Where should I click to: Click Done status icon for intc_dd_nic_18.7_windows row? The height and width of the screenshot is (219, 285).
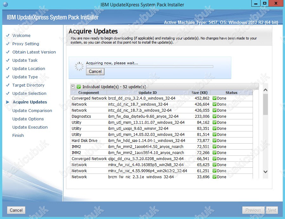(x=215, y=104)
